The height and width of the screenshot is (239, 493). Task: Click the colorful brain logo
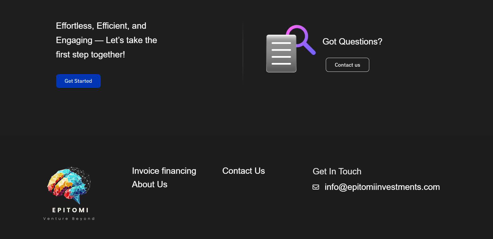(69, 184)
